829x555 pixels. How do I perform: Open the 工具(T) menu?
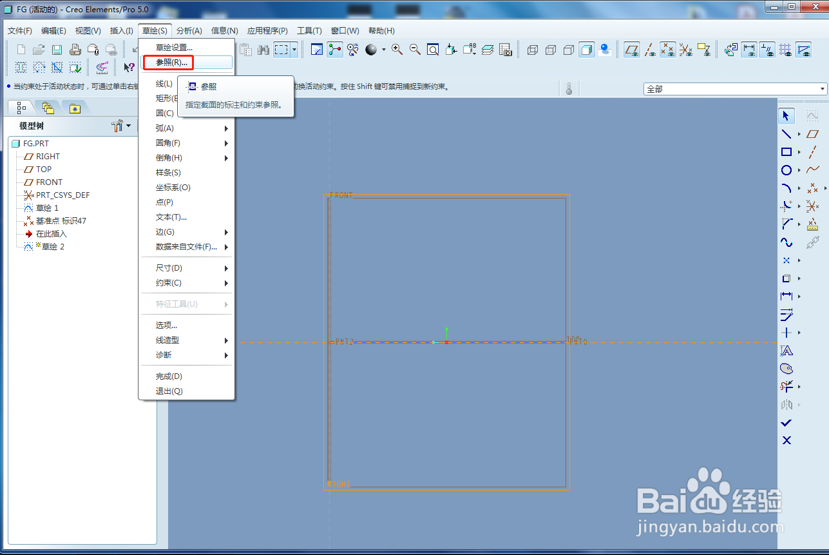(x=309, y=31)
